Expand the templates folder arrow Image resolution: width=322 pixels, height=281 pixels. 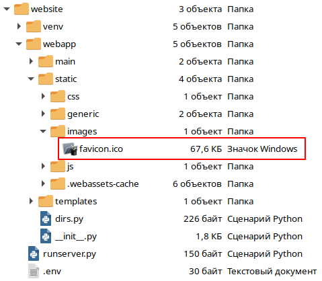tap(31, 201)
